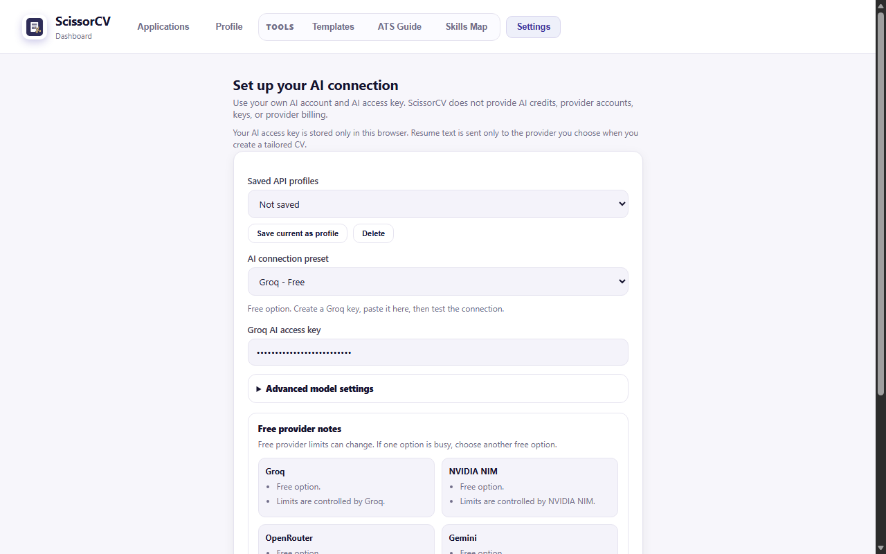Screen dimensions: 886x554
Task: Click the ScissorCV logo icon
Action: (x=35, y=27)
